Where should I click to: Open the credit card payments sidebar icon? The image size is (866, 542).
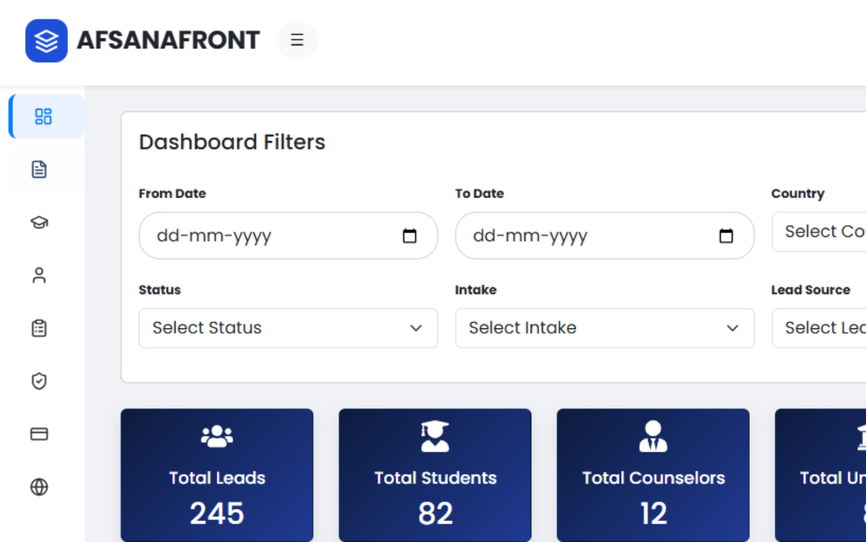[39, 434]
